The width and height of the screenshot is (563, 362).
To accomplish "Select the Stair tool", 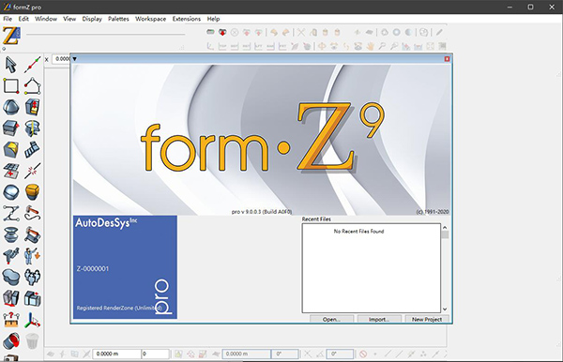I will [32, 150].
